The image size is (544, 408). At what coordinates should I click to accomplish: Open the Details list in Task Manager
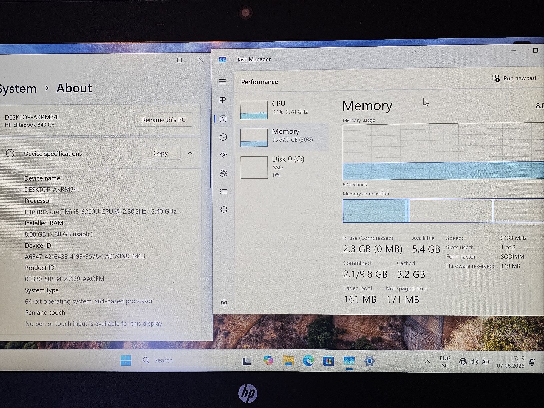point(224,191)
